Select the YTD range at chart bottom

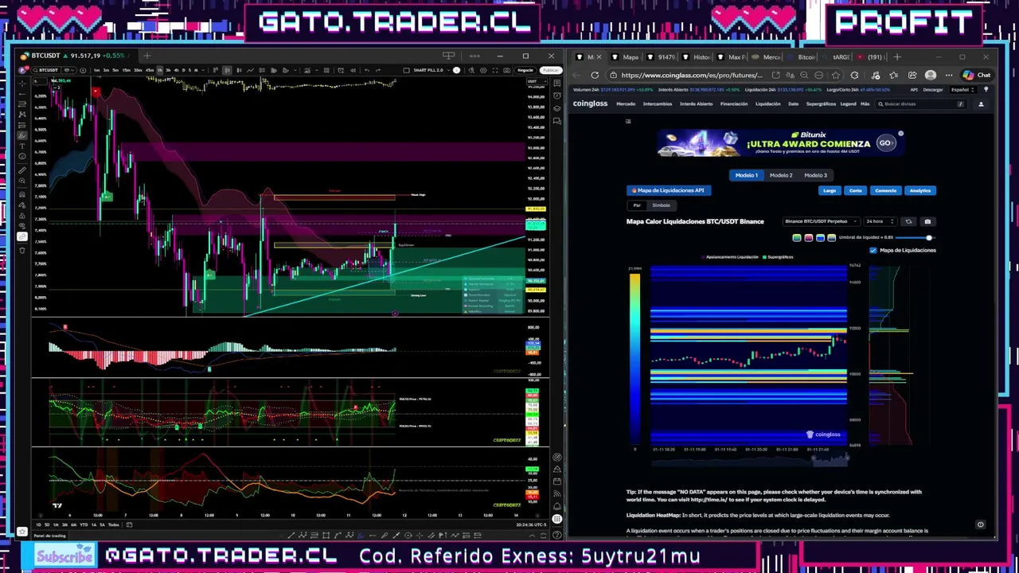point(84,524)
